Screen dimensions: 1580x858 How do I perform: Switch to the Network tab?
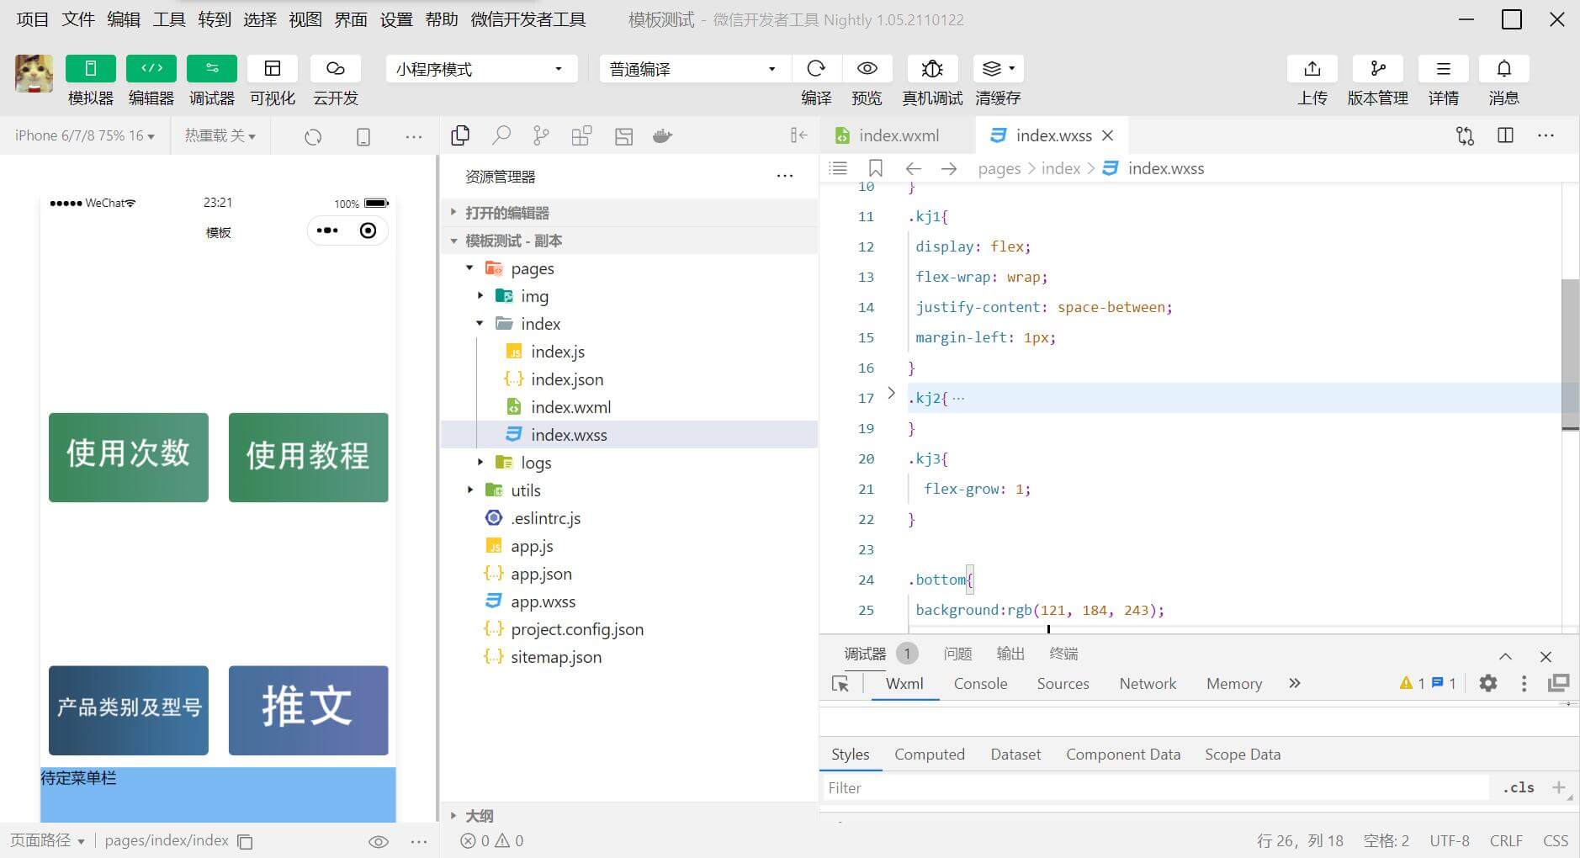pos(1148,684)
